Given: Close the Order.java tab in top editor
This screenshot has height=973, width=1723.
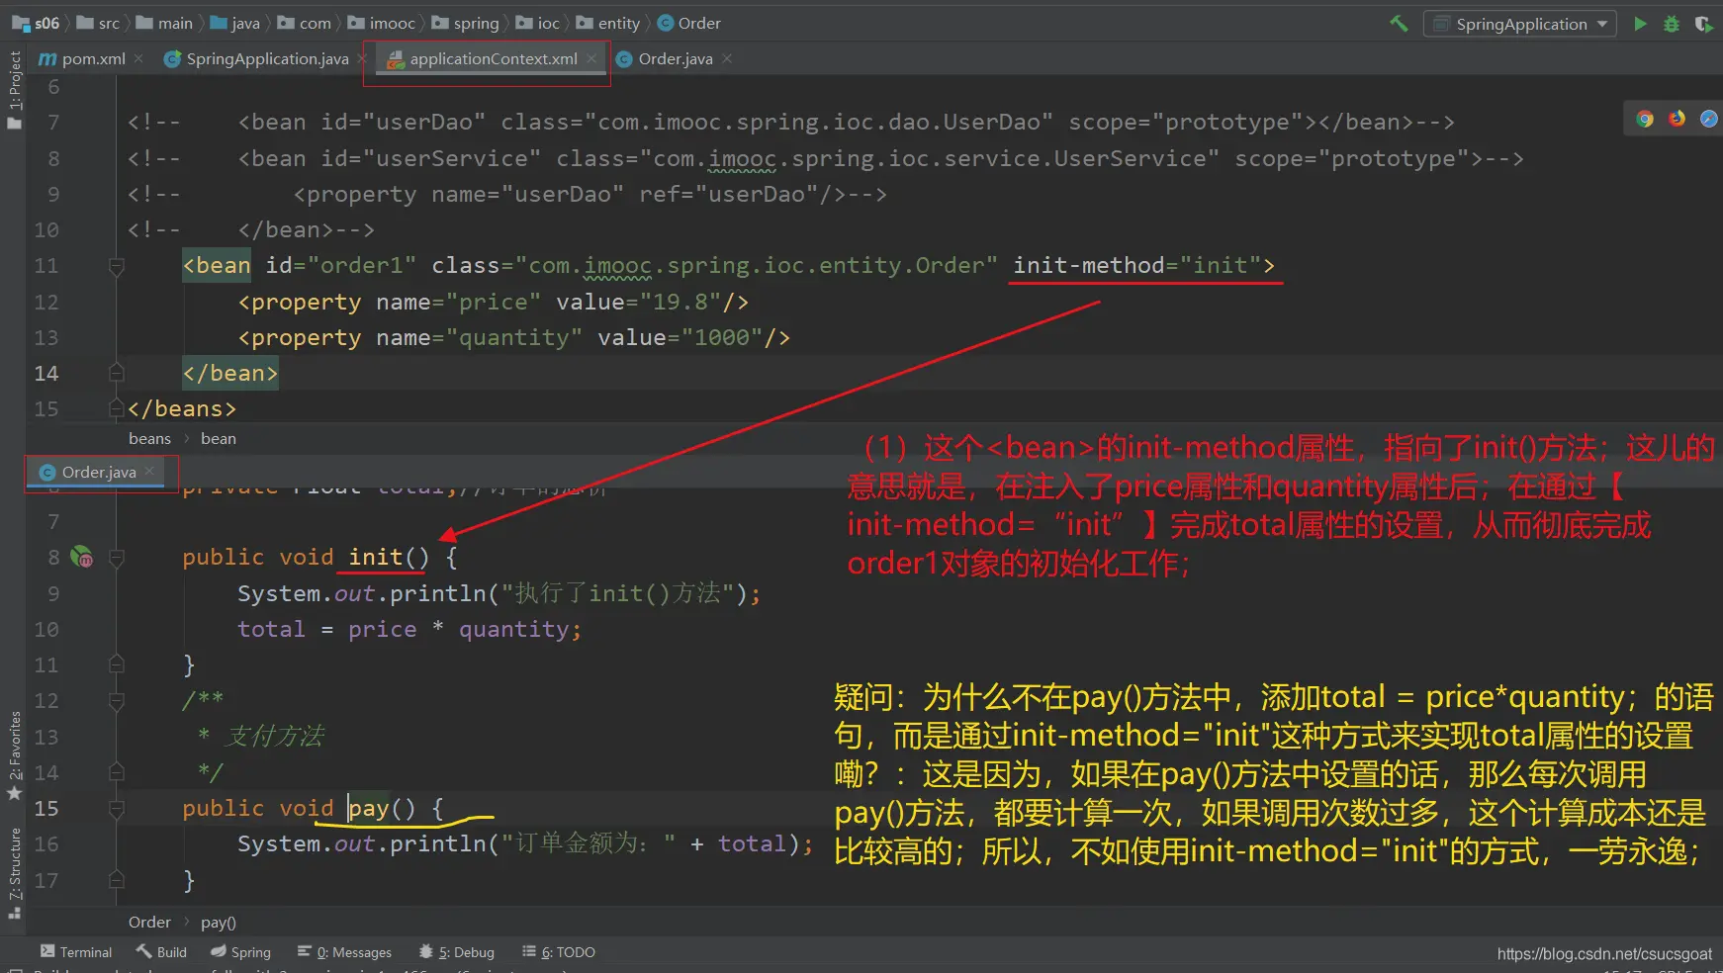Looking at the screenshot, I should (x=727, y=59).
